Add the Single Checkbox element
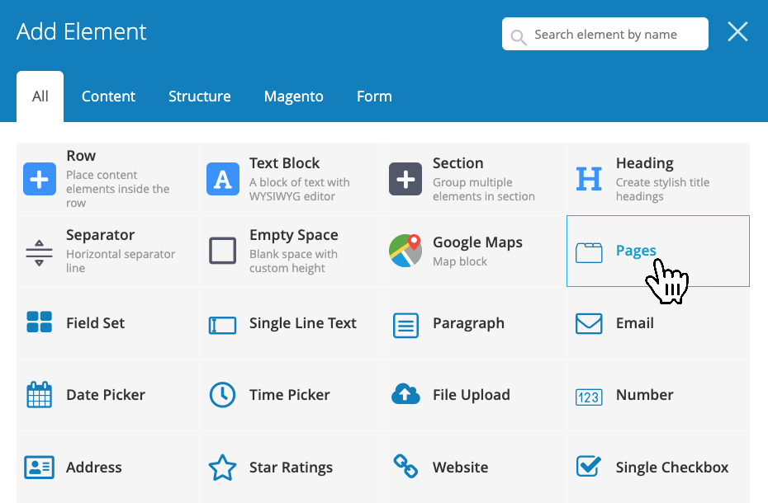 pyautogui.click(x=671, y=468)
